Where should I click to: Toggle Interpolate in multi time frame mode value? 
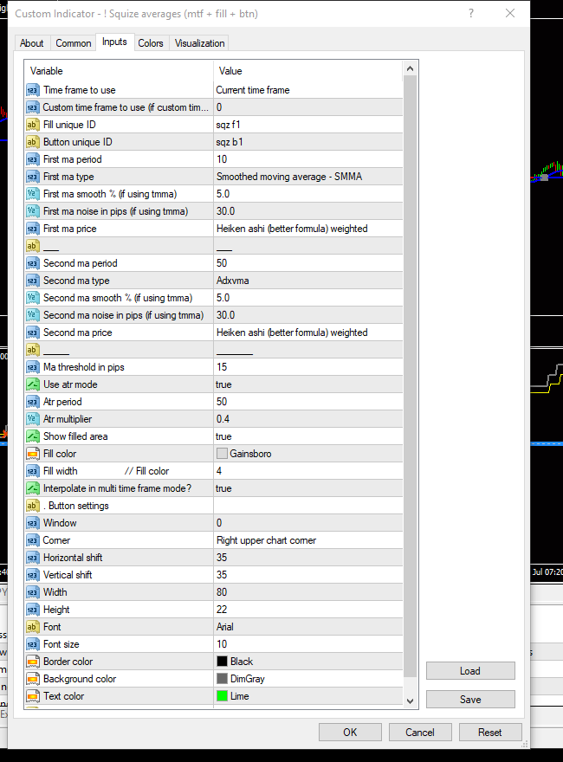pyautogui.click(x=308, y=488)
